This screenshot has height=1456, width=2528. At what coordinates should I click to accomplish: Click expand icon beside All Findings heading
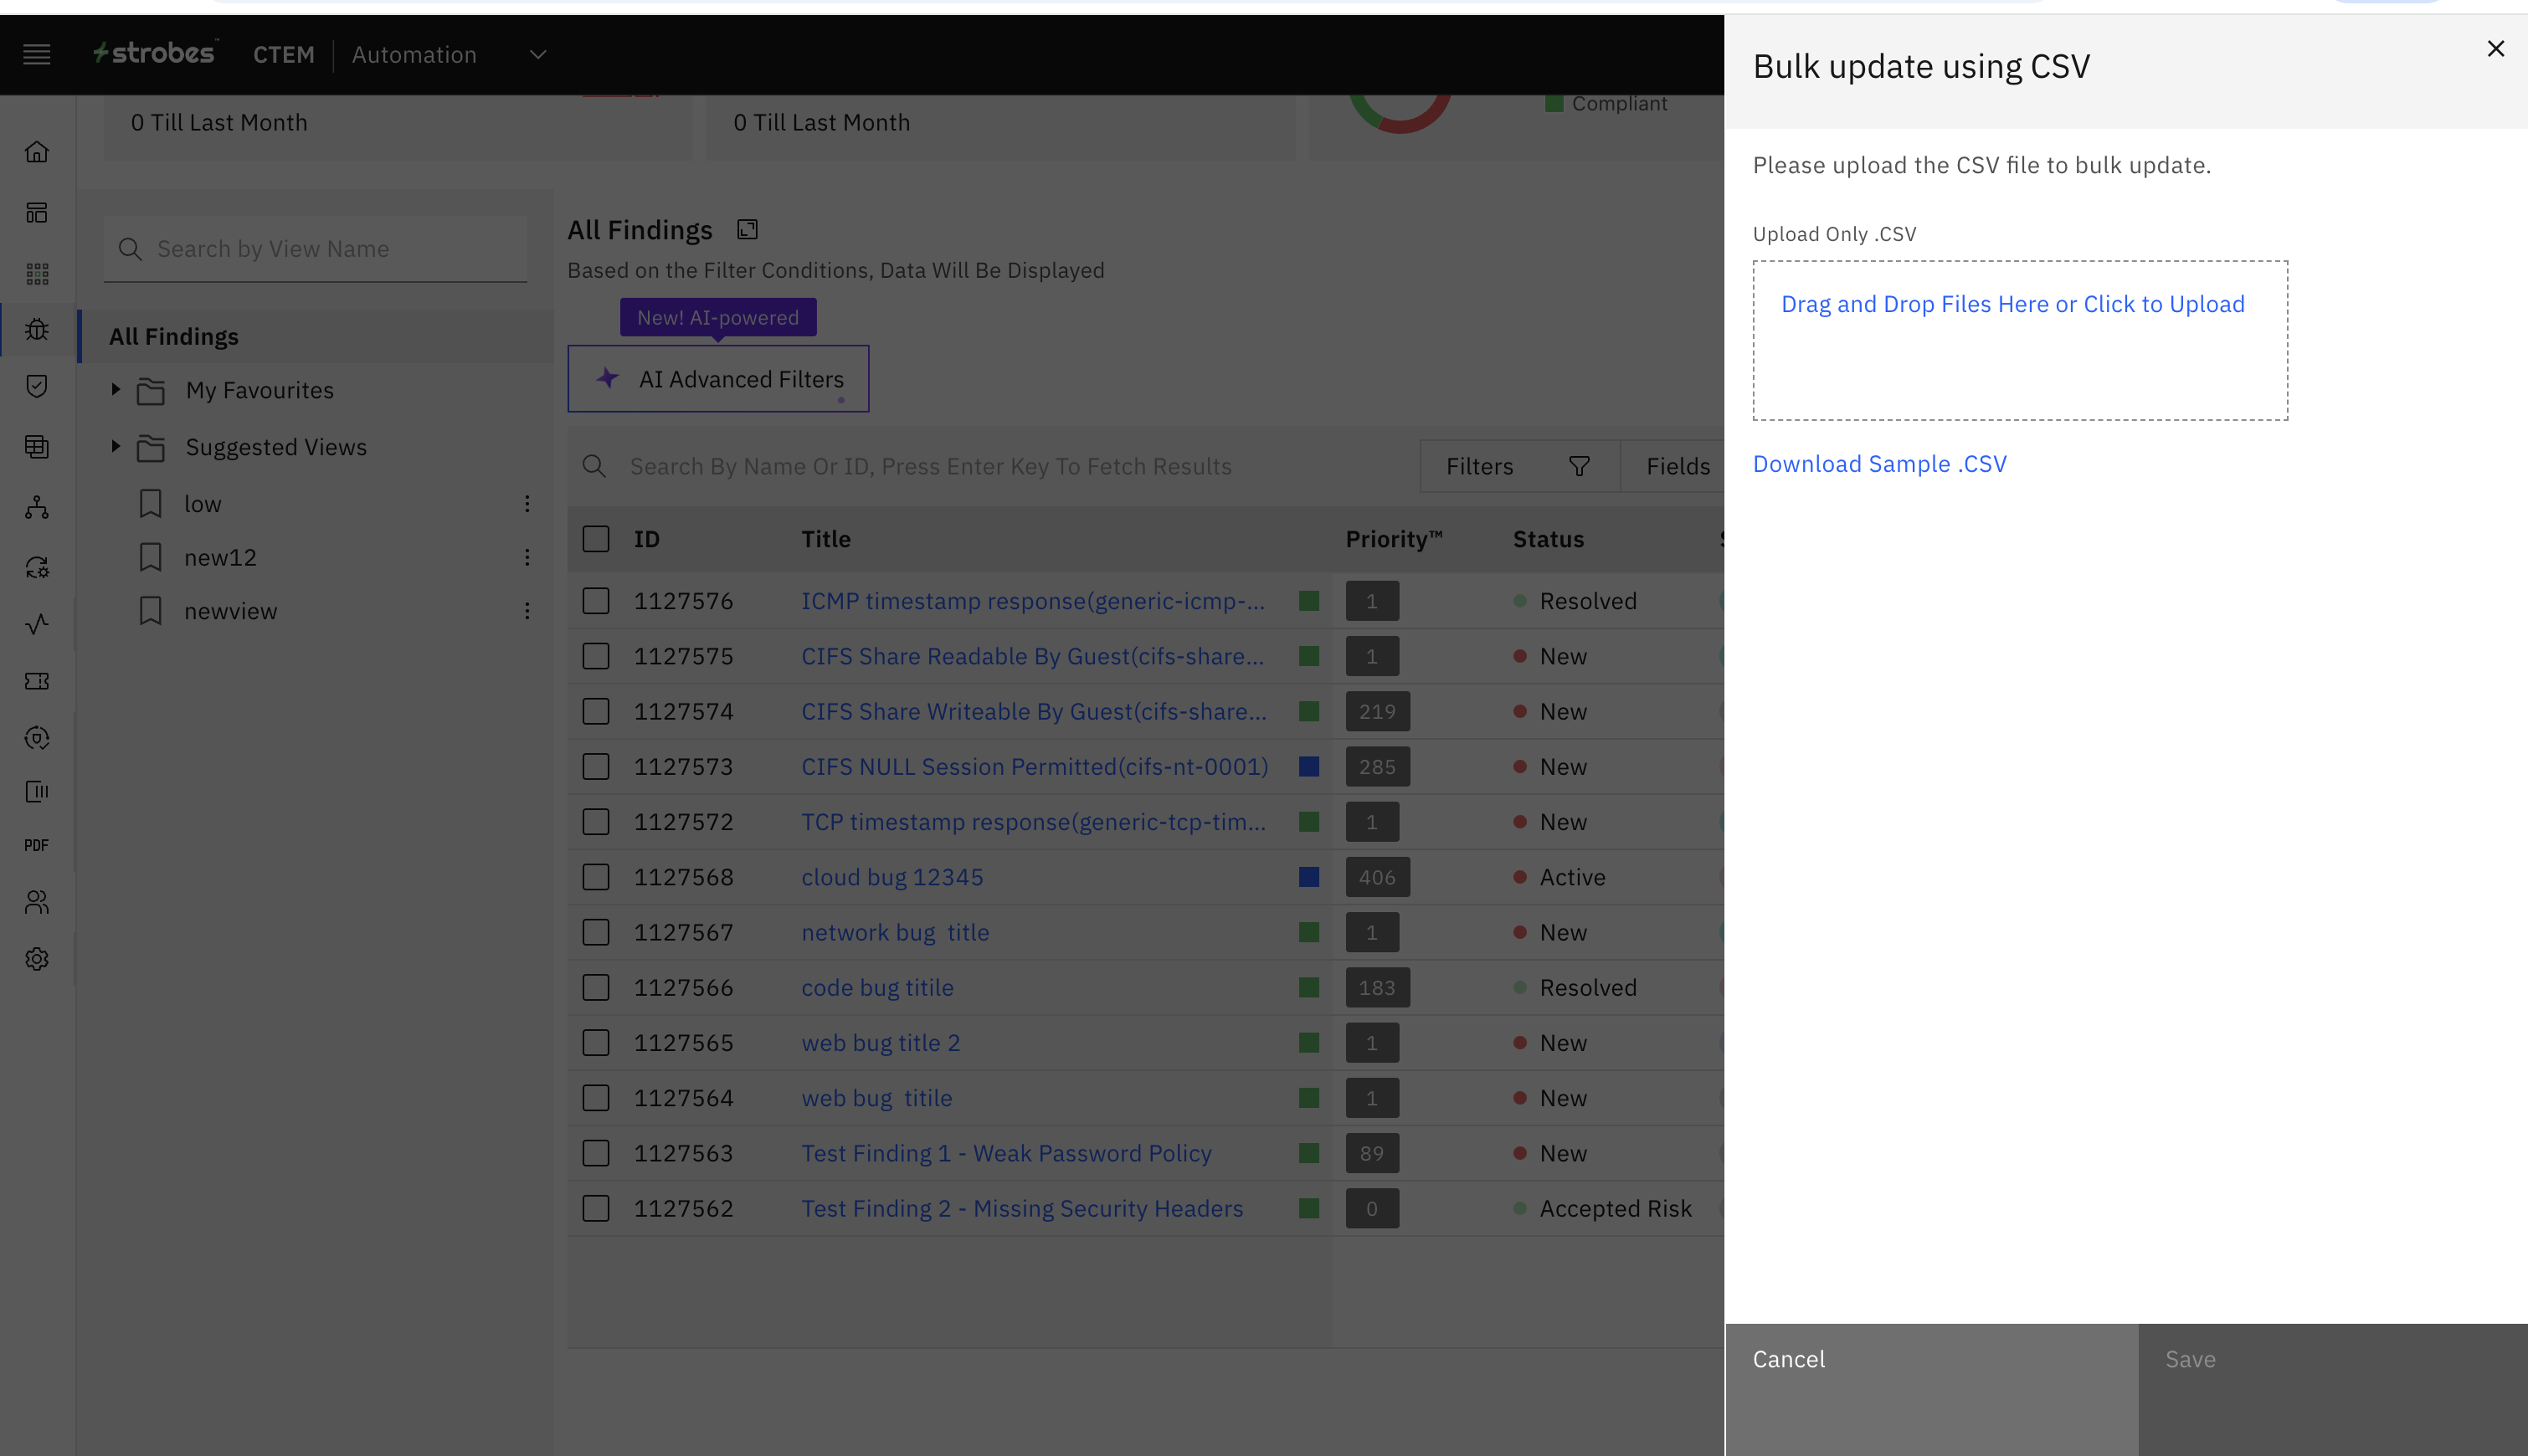(x=748, y=230)
